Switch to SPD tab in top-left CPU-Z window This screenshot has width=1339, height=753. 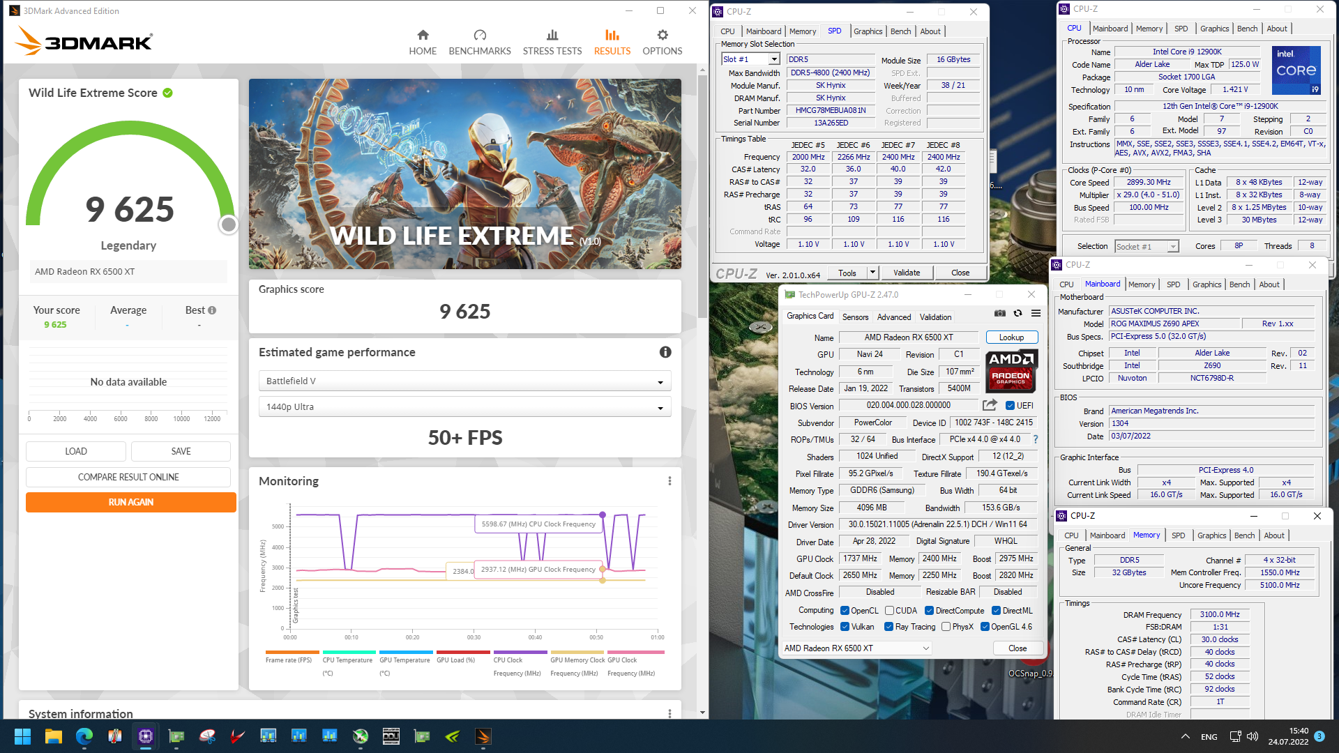click(834, 31)
